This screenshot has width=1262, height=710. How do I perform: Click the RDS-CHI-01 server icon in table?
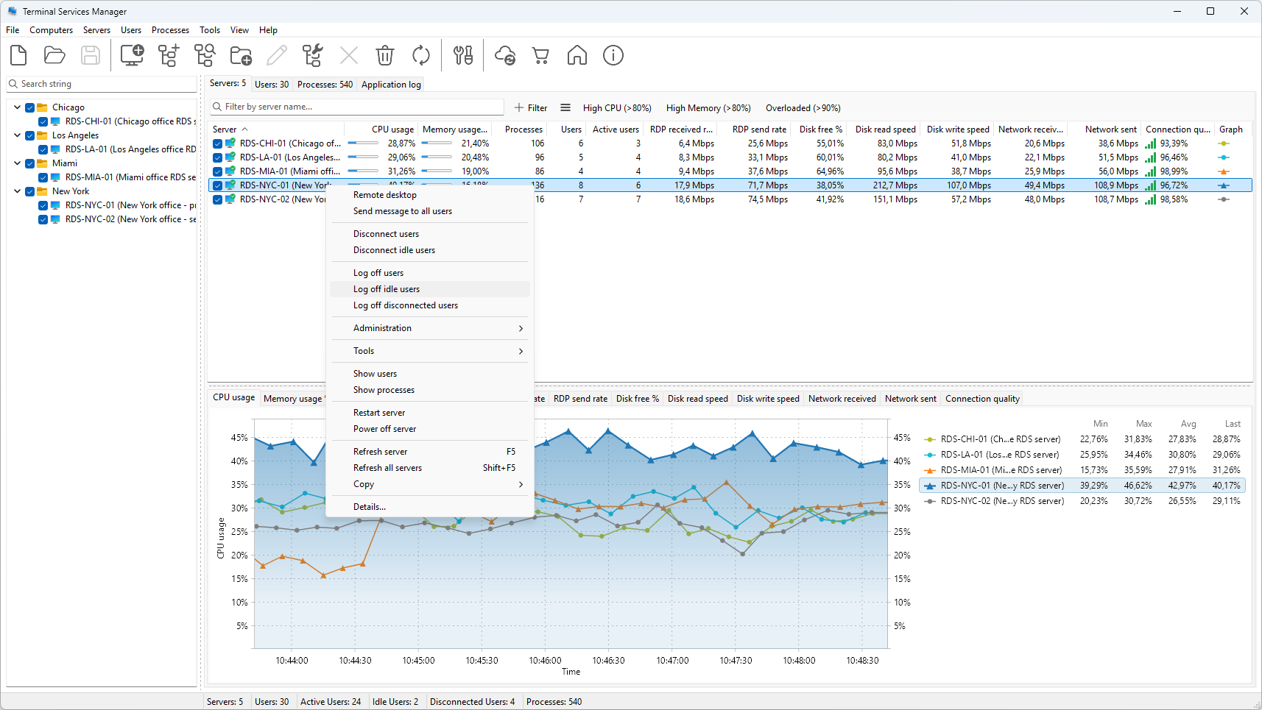[230, 143]
